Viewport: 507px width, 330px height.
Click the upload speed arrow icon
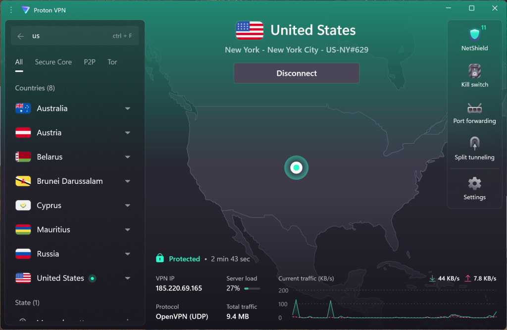(467, 278)
